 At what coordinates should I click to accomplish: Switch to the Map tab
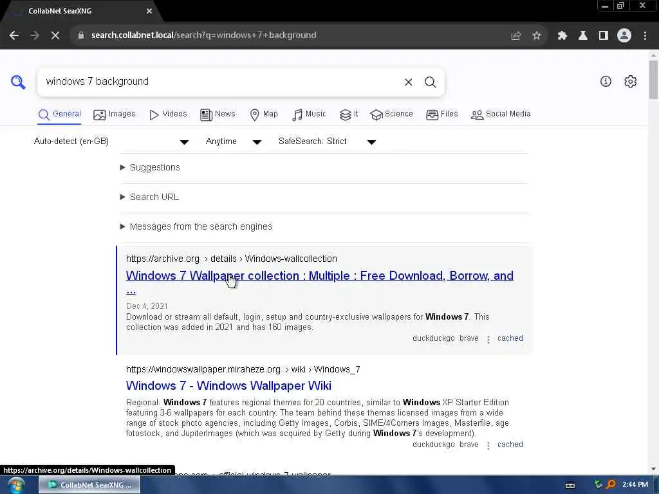[264, 114]
